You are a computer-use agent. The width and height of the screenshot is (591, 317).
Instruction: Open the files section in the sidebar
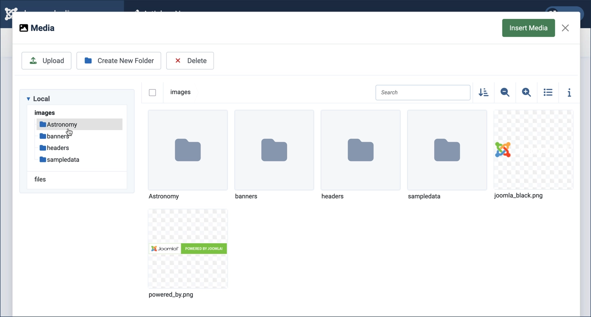click(40, 179)
